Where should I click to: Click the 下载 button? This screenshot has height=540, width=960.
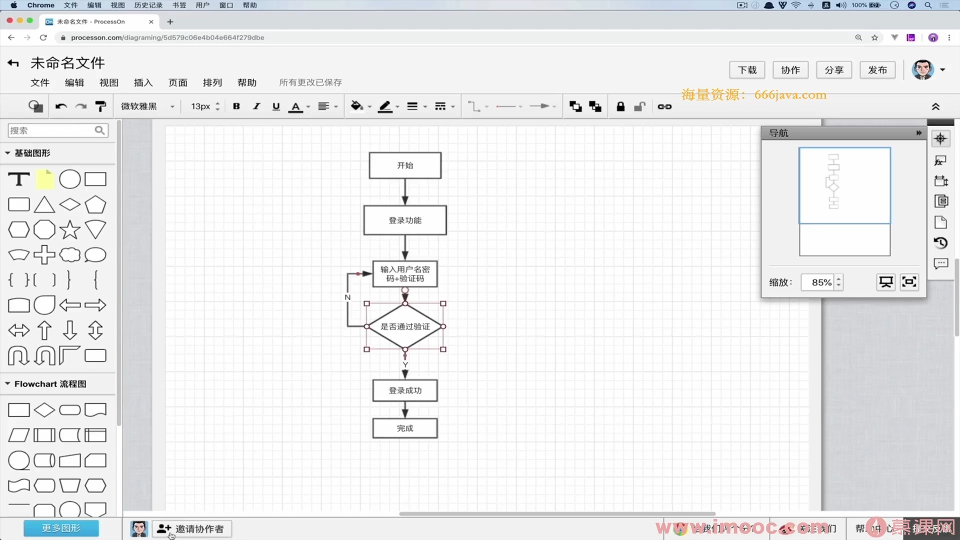[747, 70]
